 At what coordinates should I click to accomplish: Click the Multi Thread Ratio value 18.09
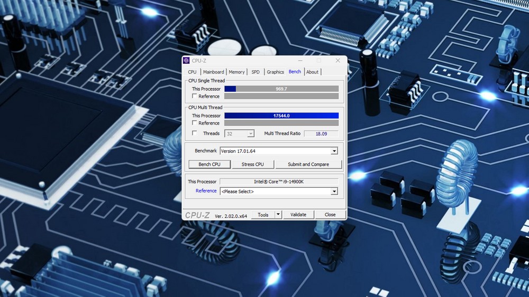[321, 134]
